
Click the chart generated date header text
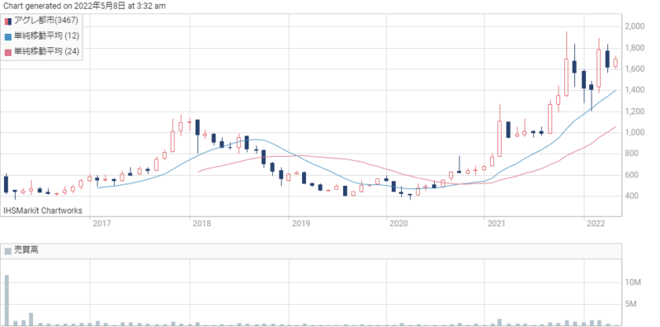pos(84,6)
